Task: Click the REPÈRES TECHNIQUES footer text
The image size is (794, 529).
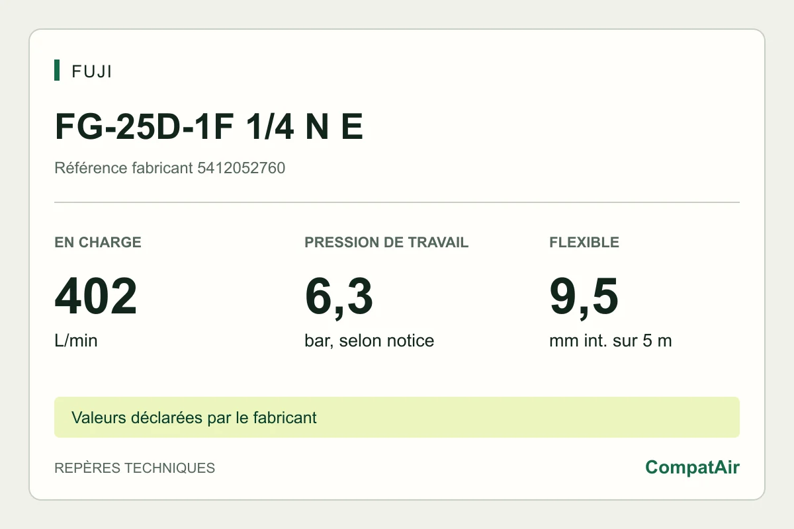Action: coord(134,468)
